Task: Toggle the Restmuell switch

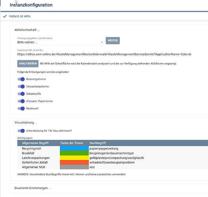Action: click(21, 108)
